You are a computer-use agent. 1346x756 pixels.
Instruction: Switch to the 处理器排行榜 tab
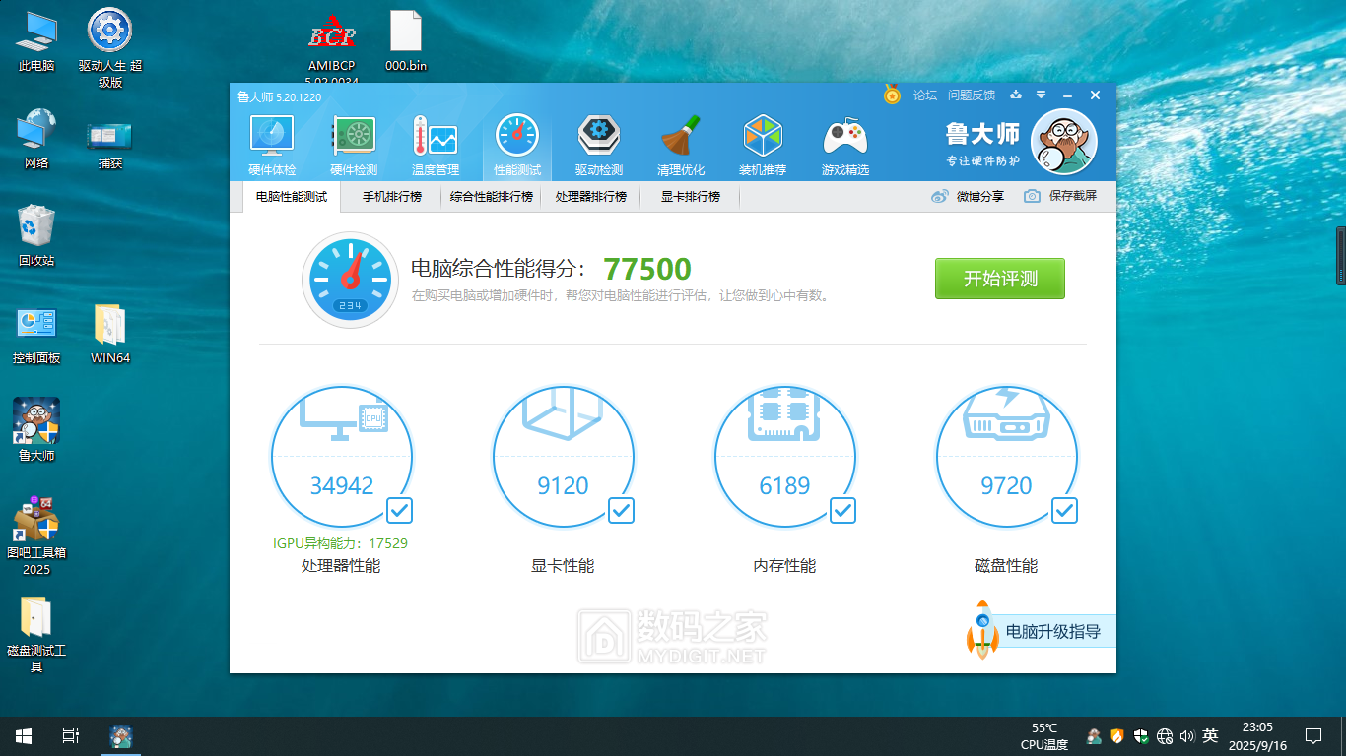pos(591,197)
